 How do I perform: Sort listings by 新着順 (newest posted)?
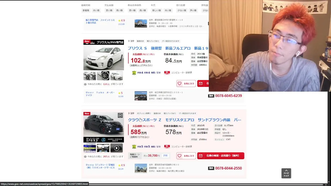[x=86, y=10]
